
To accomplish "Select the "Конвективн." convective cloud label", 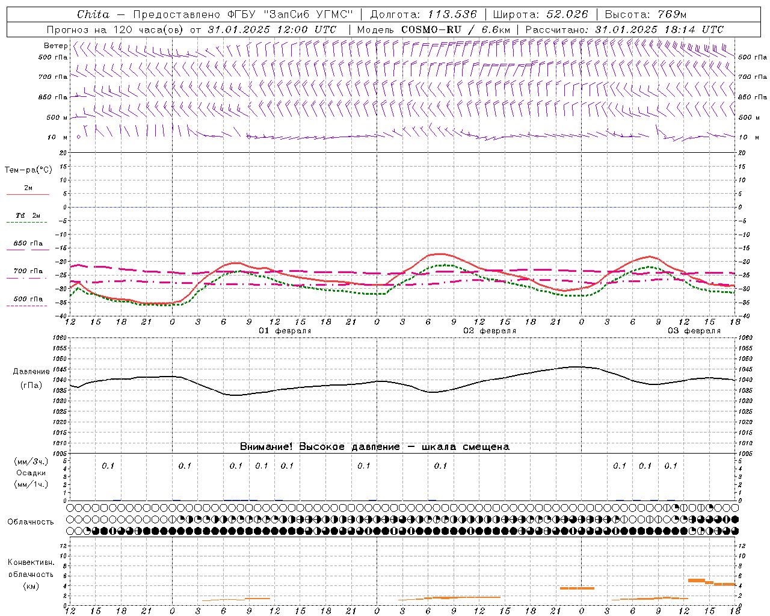I will pyautogui.click(x=31, y=562).
